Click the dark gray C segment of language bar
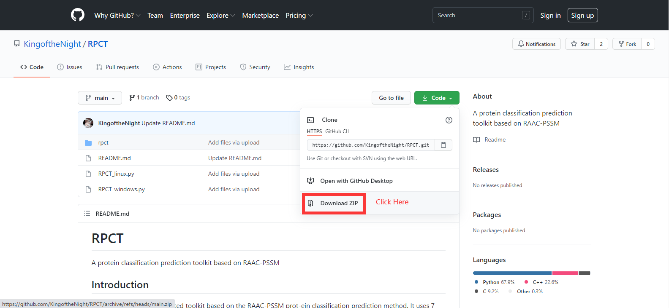This screenshot has width=669, height=308. (x=585, y=273)
